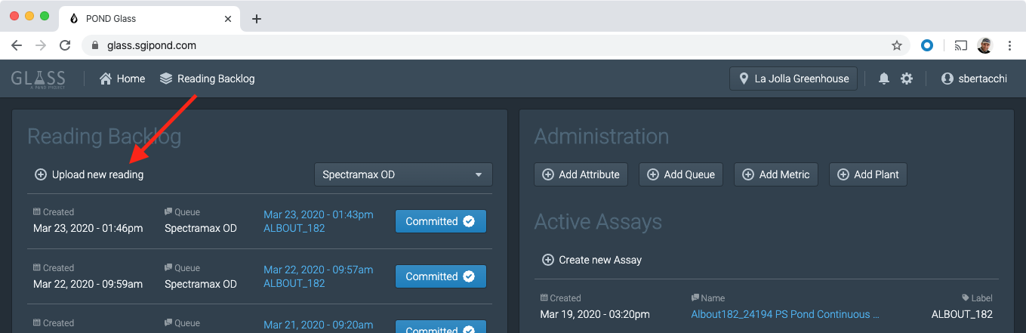Screen dimensions: 1026x333
Task: Open Mar 22, 2020 - 09:57am reading link
Action: (x=319, y=270)
